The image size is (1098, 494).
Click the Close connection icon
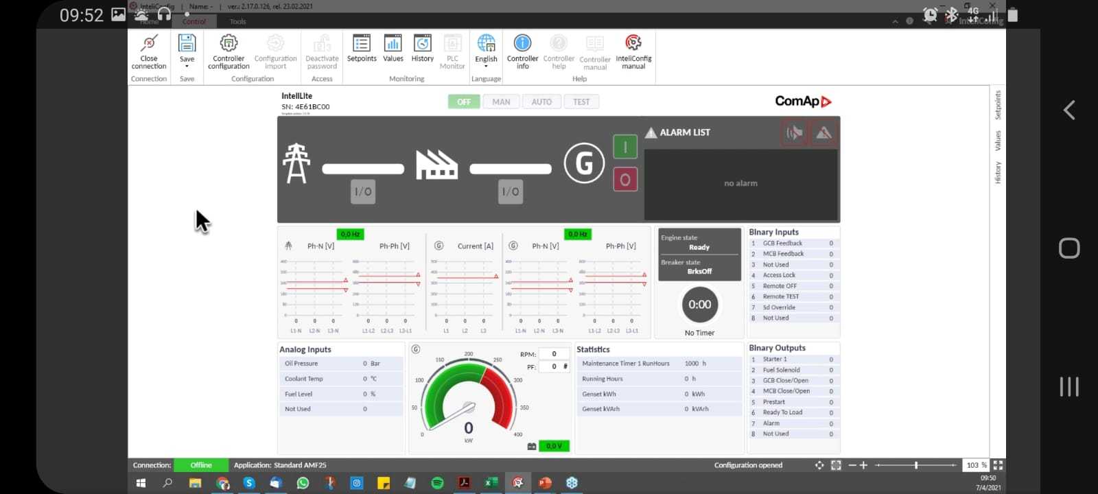pos(149,44)
